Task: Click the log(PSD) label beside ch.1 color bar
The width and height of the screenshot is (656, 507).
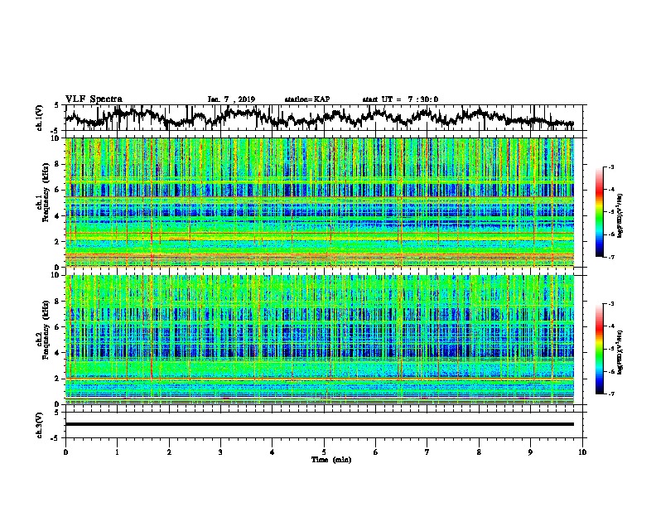Action: point(620,216)
